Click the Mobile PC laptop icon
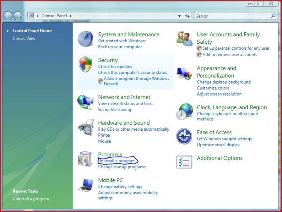 point(86,185)
